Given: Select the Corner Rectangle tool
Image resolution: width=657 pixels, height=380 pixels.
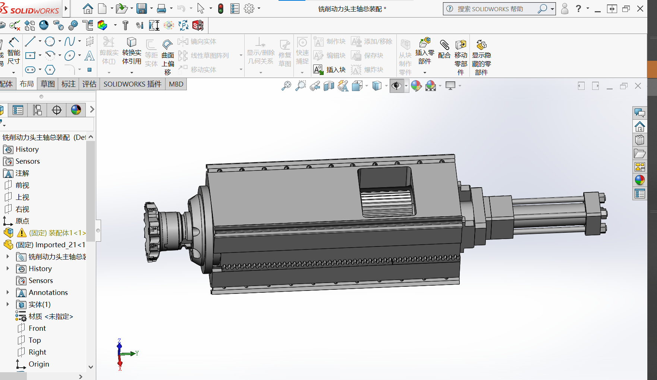Looking at the screenshot, I should click(30, 56).
